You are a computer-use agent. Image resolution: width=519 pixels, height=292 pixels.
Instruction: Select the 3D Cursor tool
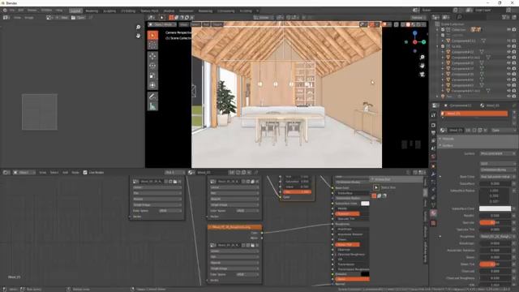152,45
